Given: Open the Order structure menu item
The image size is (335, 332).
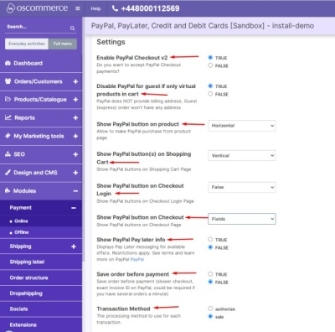Looking at the screenshot, I should click(x=41, y=278).
